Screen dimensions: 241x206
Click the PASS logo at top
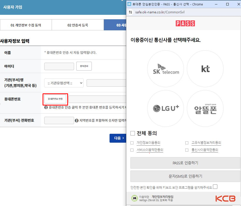[185, 23]
